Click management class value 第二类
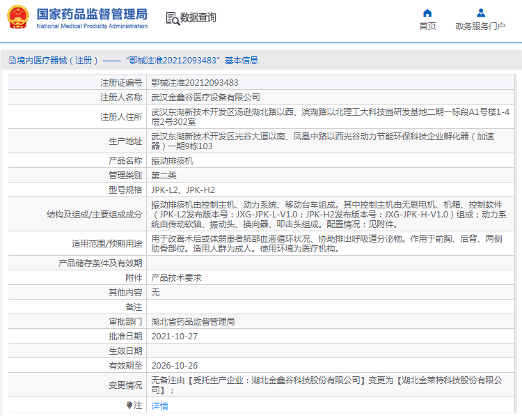 point(164,176)
